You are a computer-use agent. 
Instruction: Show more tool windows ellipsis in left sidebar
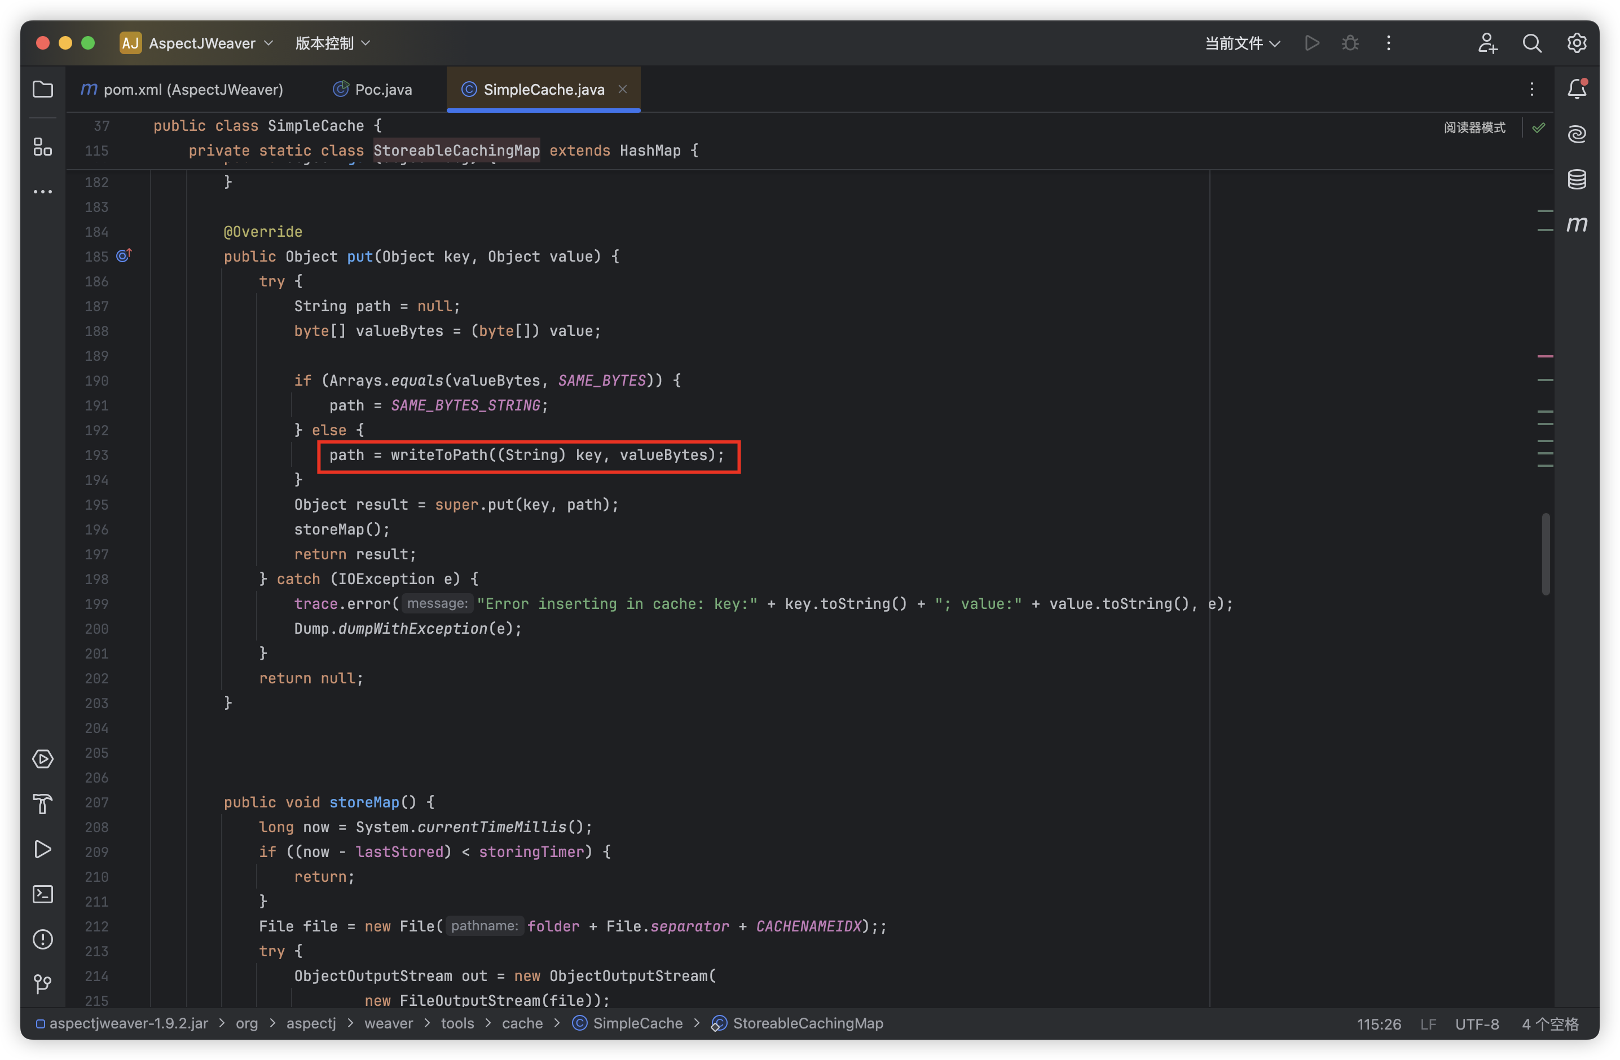[x=43, y=192]
